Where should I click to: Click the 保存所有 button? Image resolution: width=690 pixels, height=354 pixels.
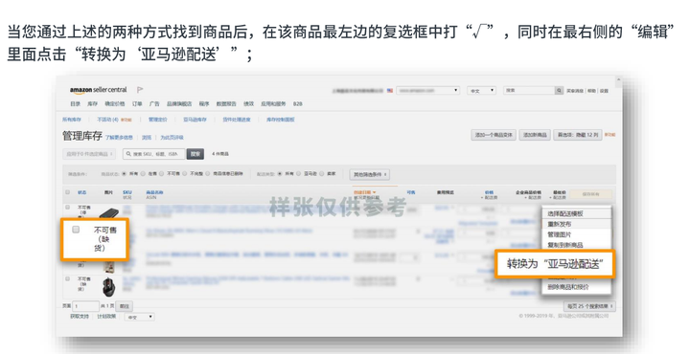[x=590, y=194]
